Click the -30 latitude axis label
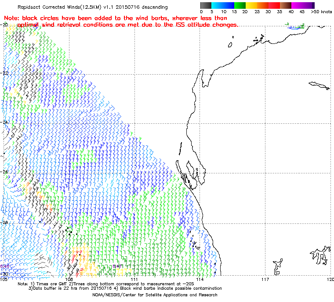The image size is (334, 302). click(4, 274)
